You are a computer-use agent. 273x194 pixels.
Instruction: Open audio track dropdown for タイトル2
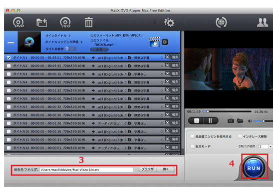pos(126,65)
